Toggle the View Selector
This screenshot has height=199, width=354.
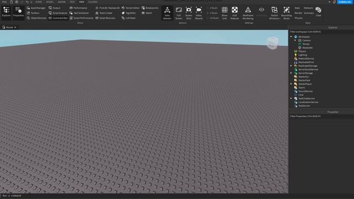click(x=167, y=13)
